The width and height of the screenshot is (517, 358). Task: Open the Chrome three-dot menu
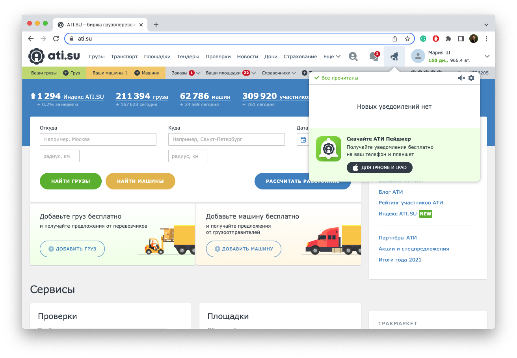pos(487,39)
